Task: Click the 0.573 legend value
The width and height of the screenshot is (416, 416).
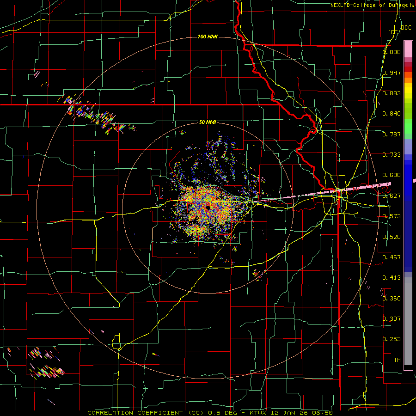Action: [x=392, y=216]
